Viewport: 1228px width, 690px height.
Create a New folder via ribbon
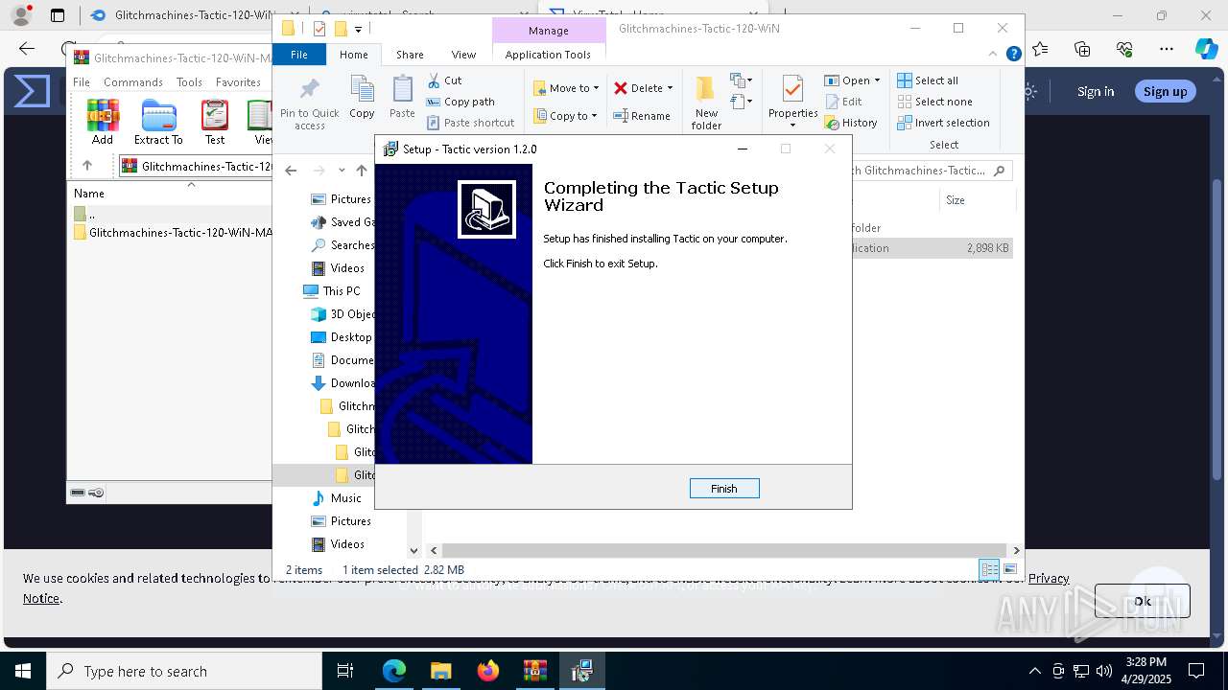706,103
